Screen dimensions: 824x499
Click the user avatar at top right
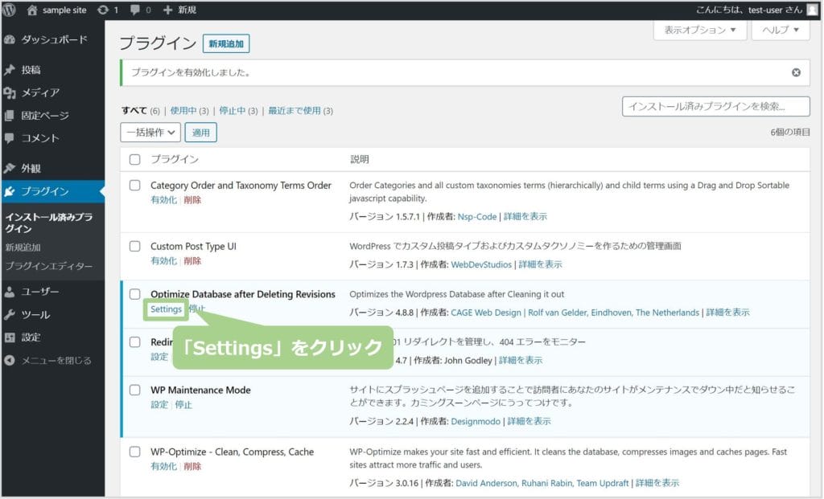[813, 10]
